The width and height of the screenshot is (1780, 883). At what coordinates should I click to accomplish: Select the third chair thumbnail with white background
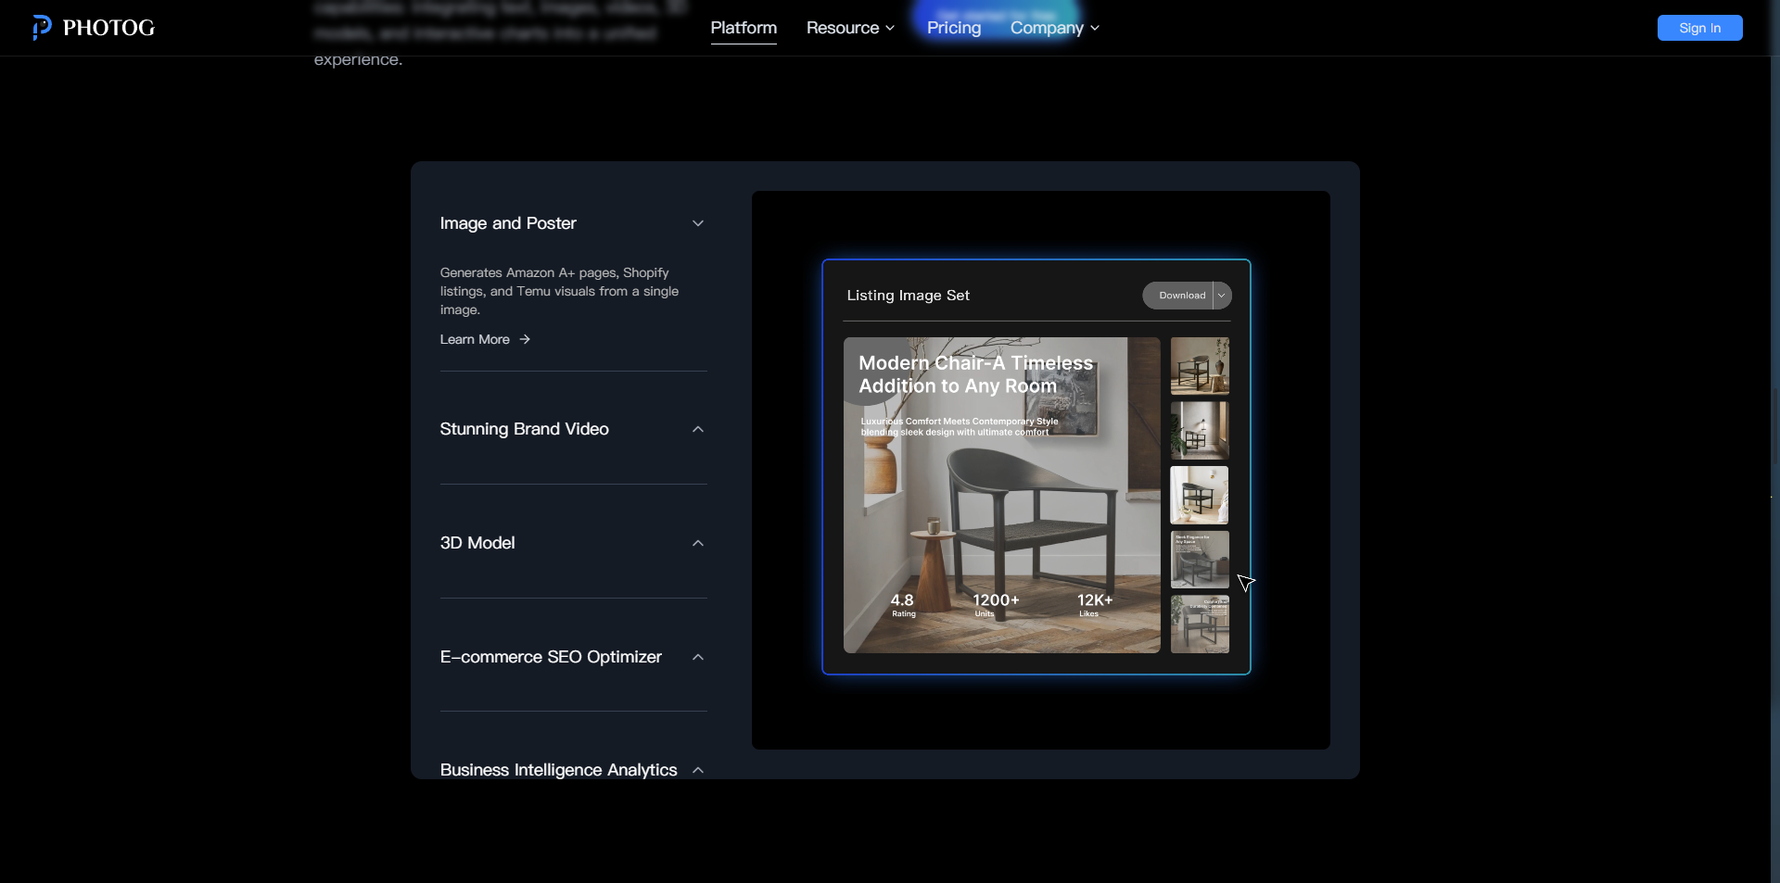(1200, 496)
